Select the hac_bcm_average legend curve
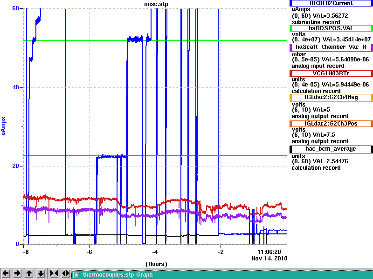Viewport: 373px width, 279px height. coord(331,149)
